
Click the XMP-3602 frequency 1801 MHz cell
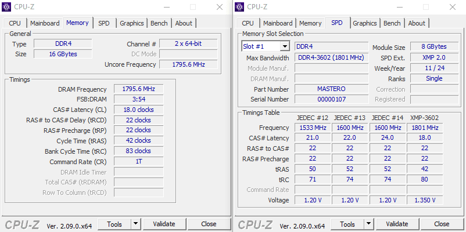click(x=425, y=128)
